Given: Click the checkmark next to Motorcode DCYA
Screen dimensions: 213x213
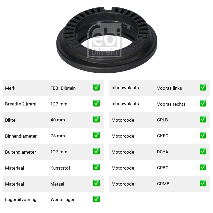Looking at the screenshot, I should click(x=203, y=151).
